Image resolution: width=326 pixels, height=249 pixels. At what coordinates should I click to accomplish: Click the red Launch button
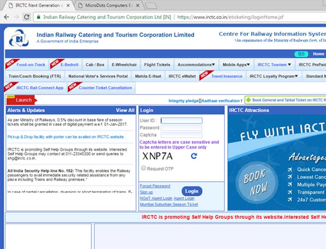[22, 100]
